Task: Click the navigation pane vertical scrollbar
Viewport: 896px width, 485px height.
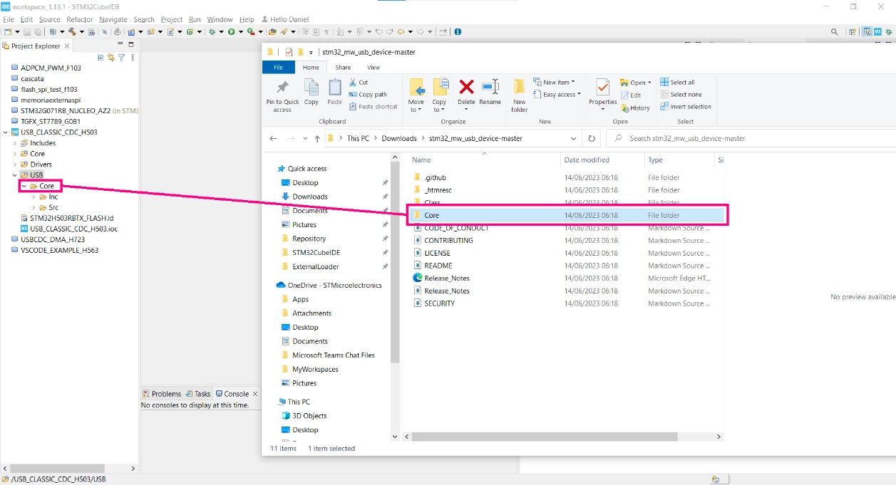Action: tap(394, 264)
